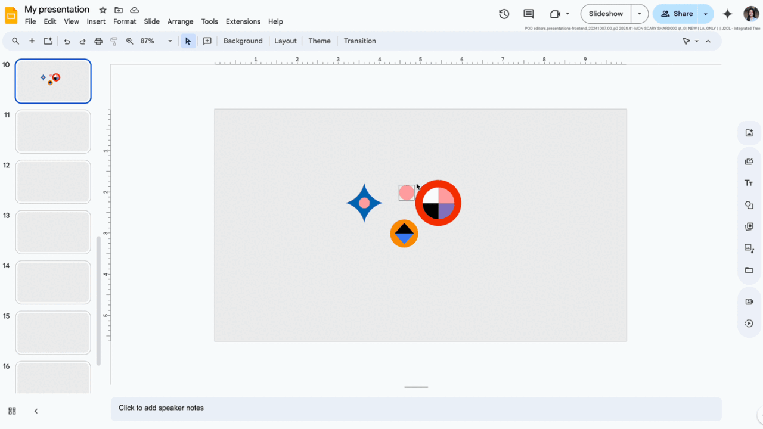Click the redo arrow icon
This screenshot has height=429, width=763.
tap(82, 41)
